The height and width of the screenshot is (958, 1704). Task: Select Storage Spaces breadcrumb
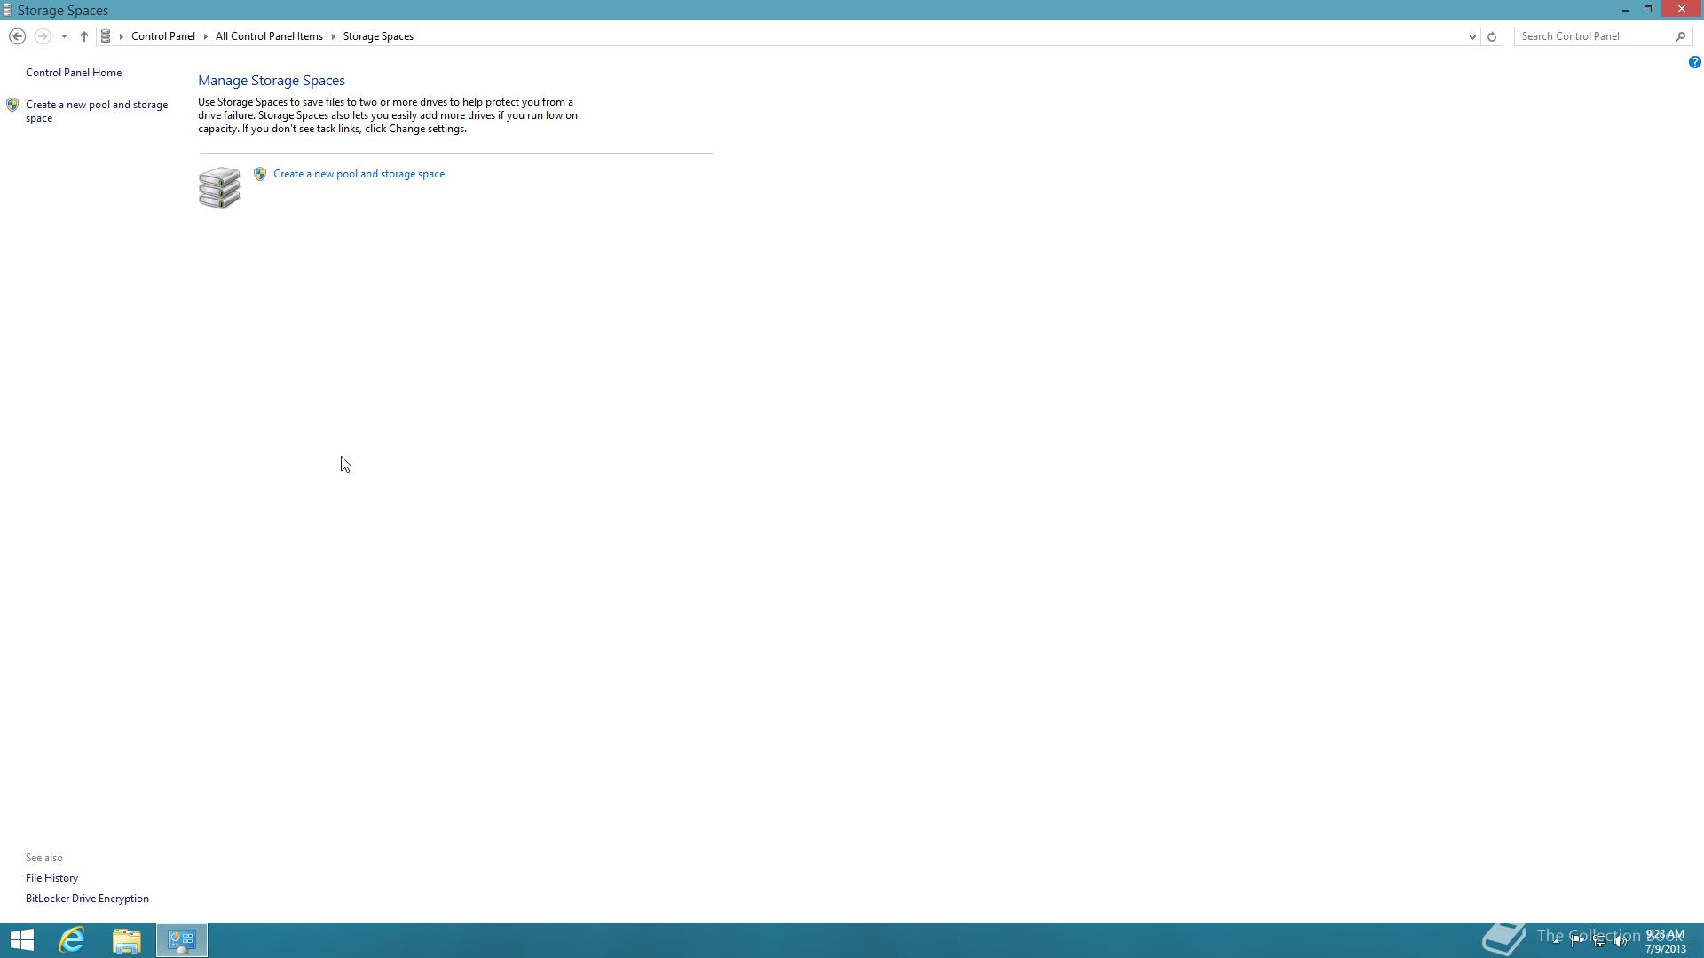click(x=378, y=36)
